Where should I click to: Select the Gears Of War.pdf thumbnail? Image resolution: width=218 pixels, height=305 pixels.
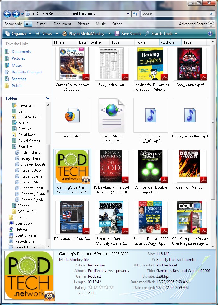pyautogui.click(x=190, y=166)
